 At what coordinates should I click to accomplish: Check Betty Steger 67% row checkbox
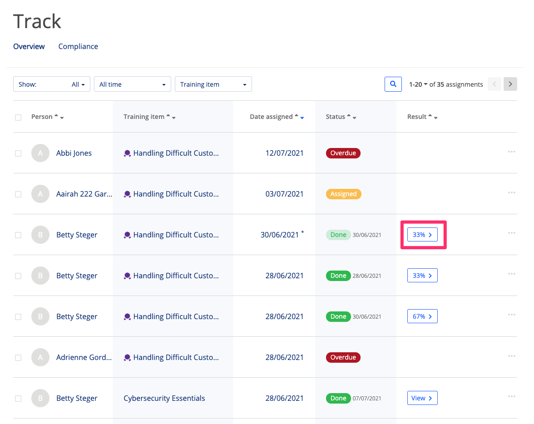[18, 317]
